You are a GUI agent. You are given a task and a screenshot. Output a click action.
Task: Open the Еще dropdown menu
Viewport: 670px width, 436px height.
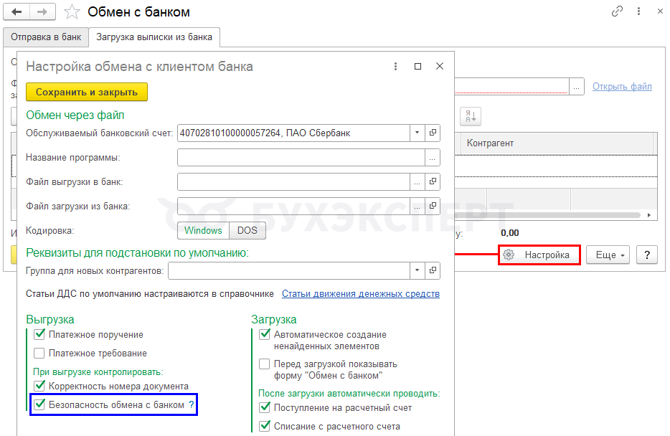click(609, 255)
